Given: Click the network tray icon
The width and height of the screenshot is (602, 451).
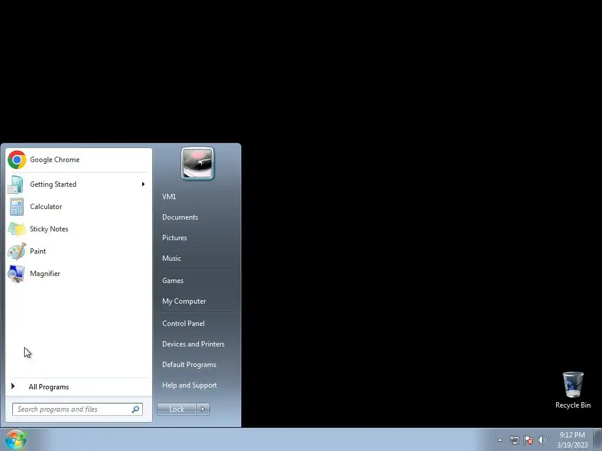Looking at the screenshot, I should click(514, 440).
